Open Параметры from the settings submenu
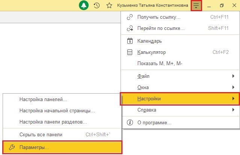The height and width of the screenshot is (155, 240). click(x=62, y=148)
